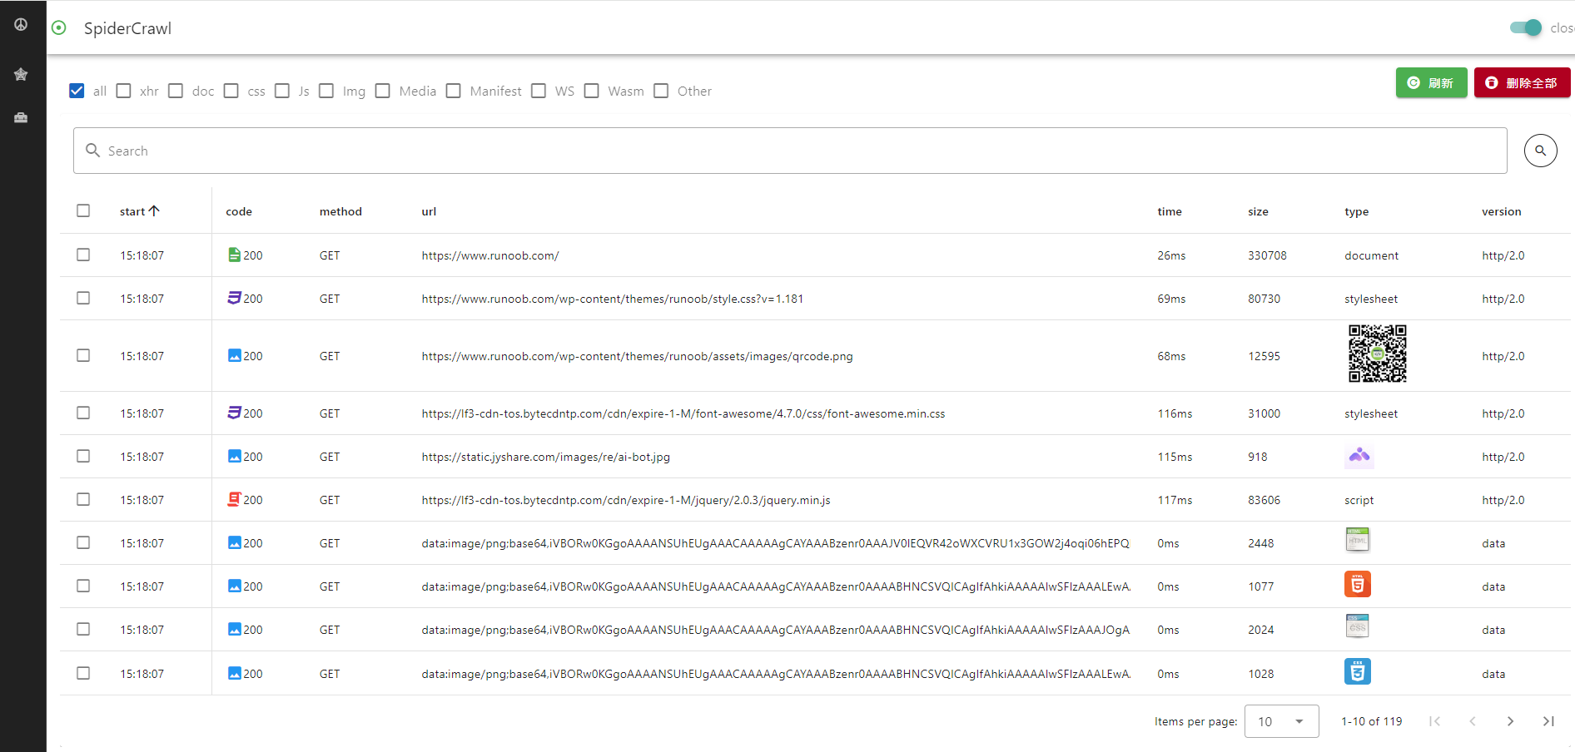Click the CSS icon on style.css row
The height and width of the screenshot is (752, 1575).
(x=234, y=298)
